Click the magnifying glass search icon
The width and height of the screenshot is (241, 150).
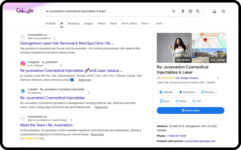pos(198,11)
